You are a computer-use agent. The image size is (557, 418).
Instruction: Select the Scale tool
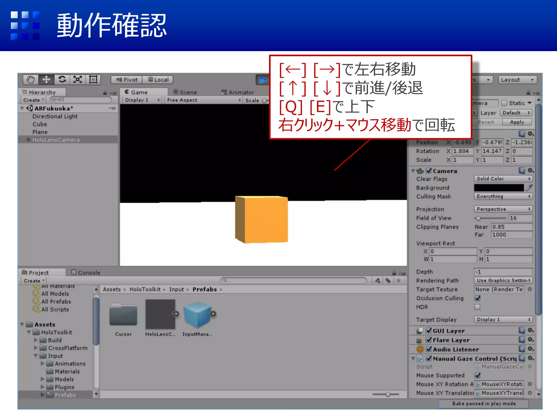pos(78,79)
